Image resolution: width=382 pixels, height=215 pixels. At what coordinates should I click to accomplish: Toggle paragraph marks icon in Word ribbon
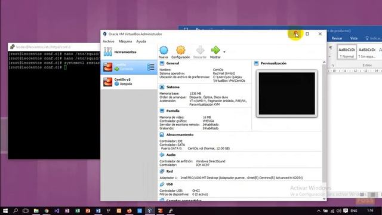(331, 48)
